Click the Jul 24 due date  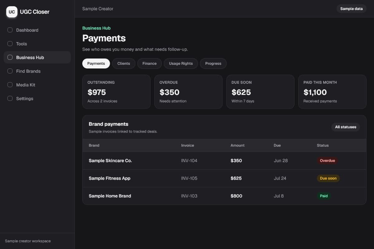(x=280, y=178)
